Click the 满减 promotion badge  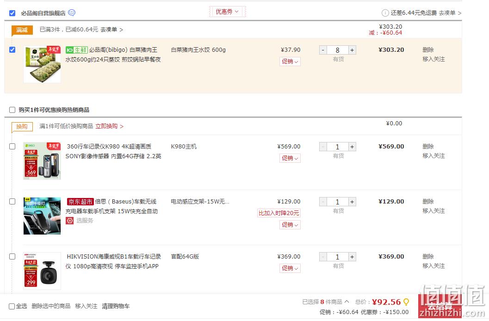(22, 30)
